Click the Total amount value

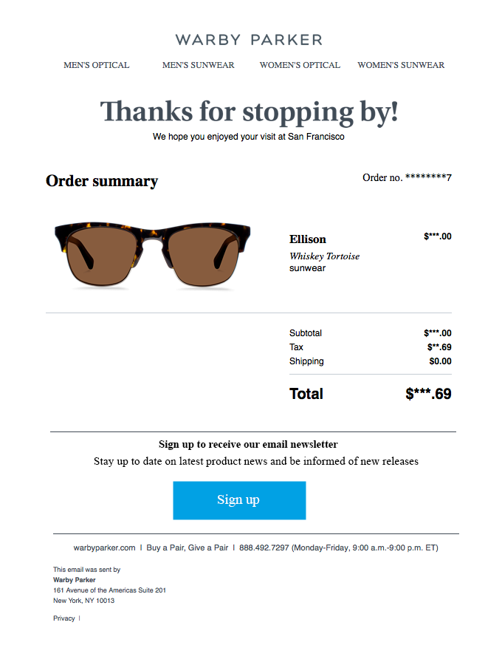(x=428, y=394)
